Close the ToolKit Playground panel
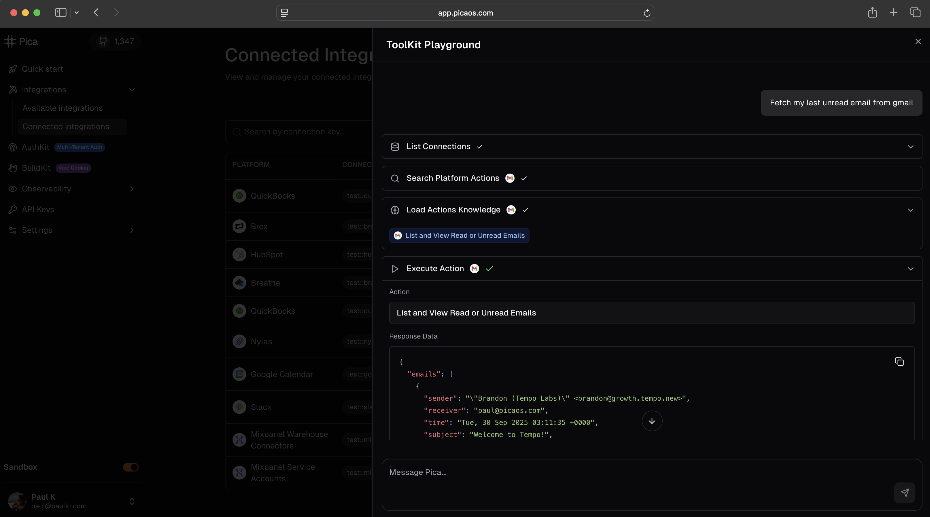 [918, 41]
